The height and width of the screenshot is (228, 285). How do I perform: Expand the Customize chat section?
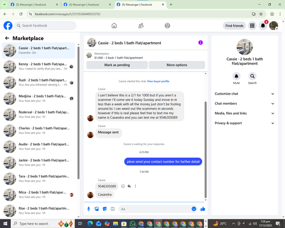[x=245, y=93]
